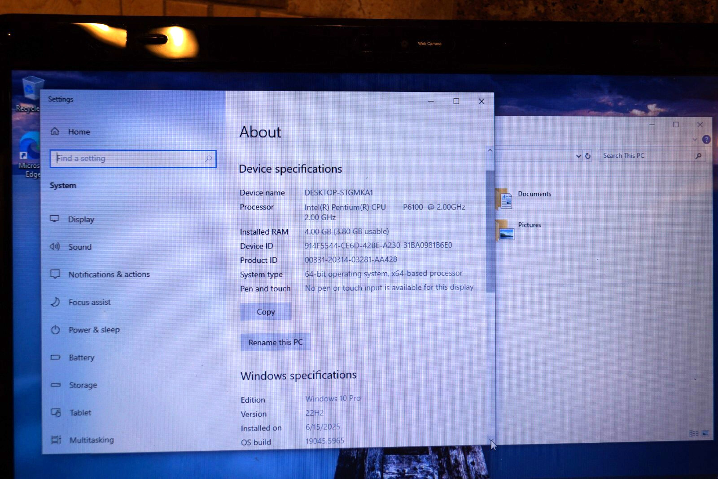Click Rename this PC button
The image size is (718, 479).
276,342
